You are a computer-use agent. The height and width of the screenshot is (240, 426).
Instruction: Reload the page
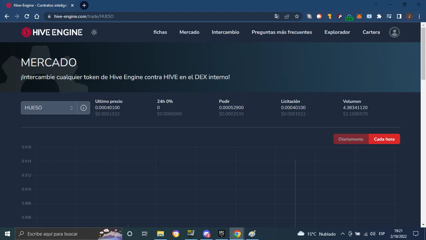[27, 16]
